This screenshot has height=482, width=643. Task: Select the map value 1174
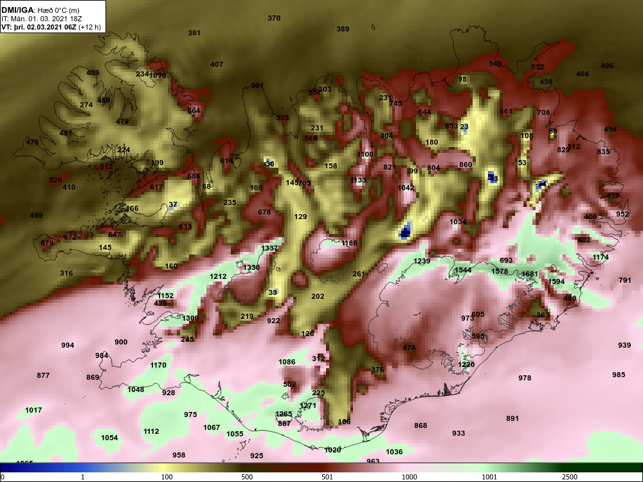tap(601, 258)
